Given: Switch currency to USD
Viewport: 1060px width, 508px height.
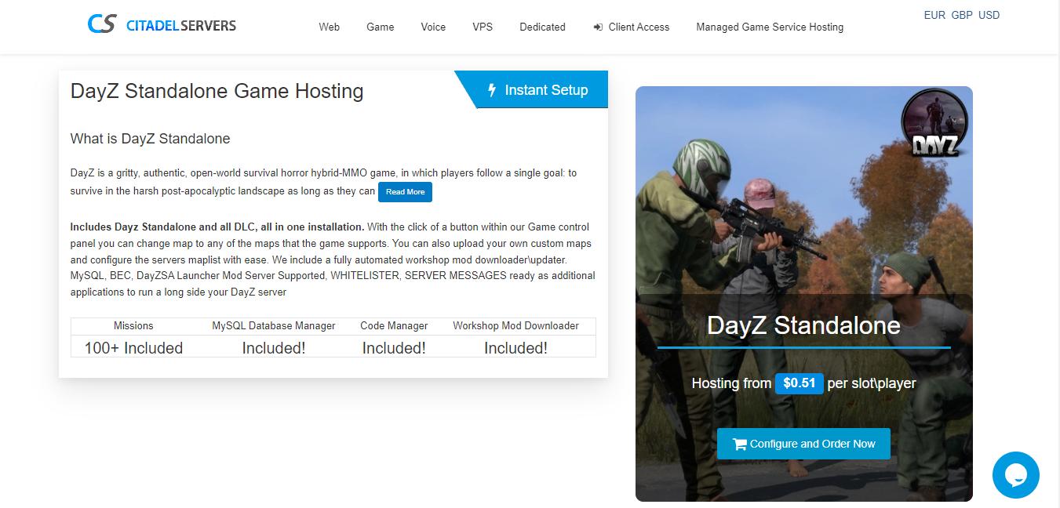Looking at the screenshot, I should pos(989,15).
